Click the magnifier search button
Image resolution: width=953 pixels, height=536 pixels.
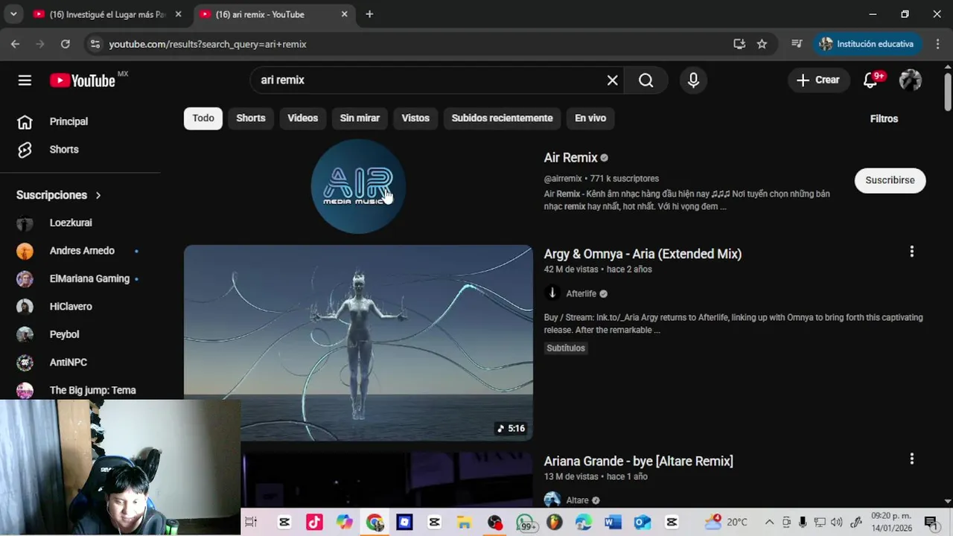646,80
